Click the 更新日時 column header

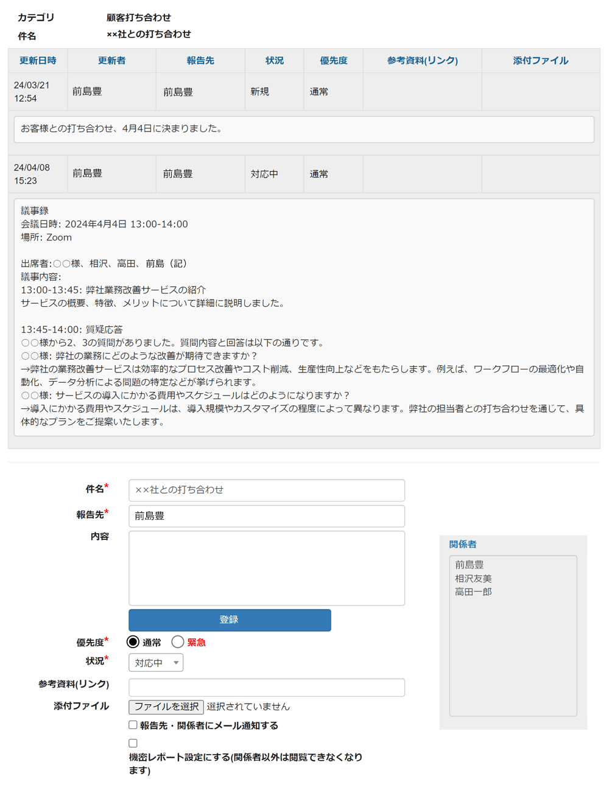[38, 61]
